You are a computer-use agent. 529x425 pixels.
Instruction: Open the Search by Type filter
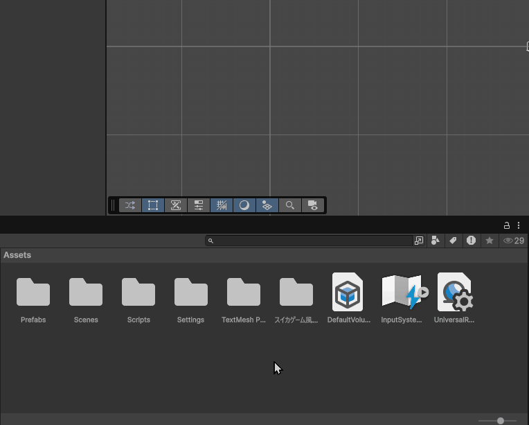[436, 241]
